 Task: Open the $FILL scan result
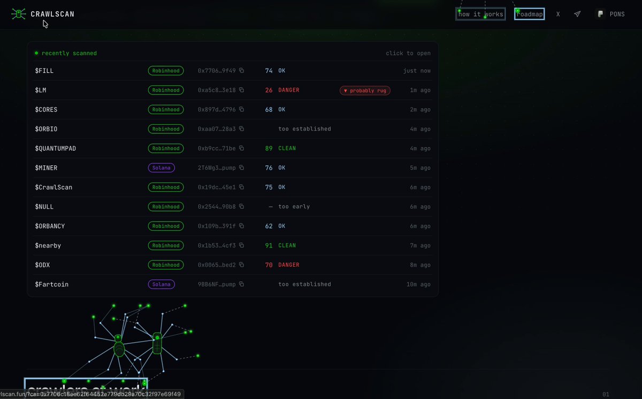pos(233,71)
